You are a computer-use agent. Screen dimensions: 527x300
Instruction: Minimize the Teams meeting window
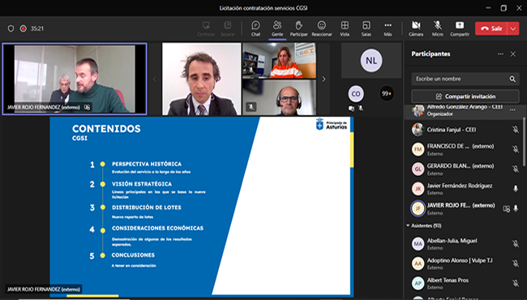point(488,8)
